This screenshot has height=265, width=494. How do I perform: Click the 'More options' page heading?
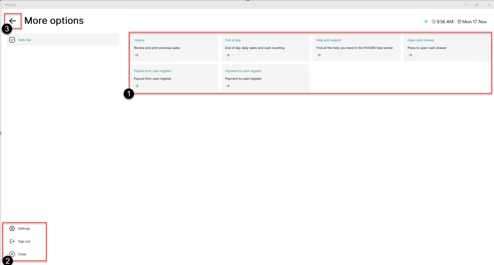pos(54,21)
